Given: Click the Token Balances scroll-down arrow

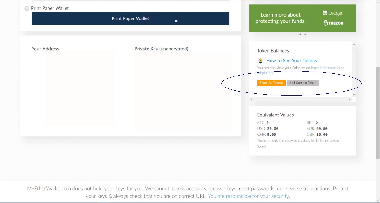Looking at the screenshot, I should 354,95.
